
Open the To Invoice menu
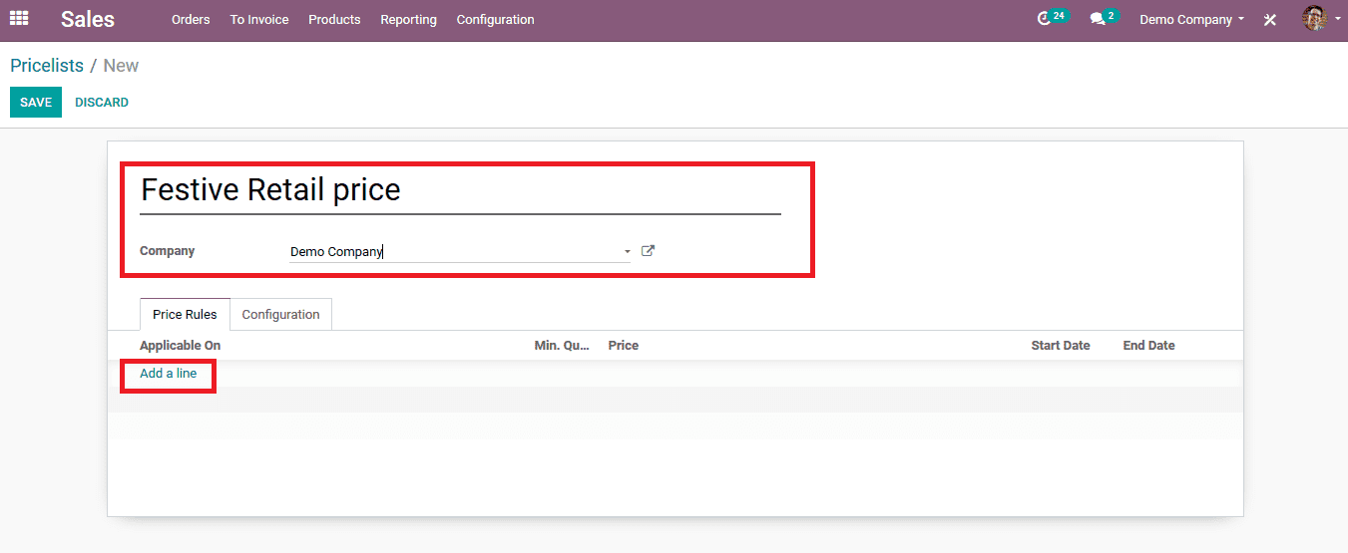(x=259, y=20)
